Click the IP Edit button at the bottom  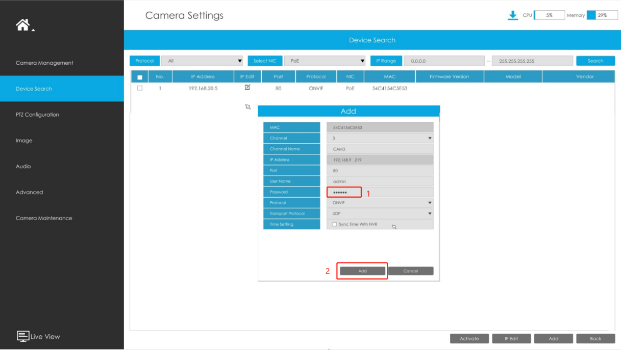pyautogui.click(x=511, y=339)
